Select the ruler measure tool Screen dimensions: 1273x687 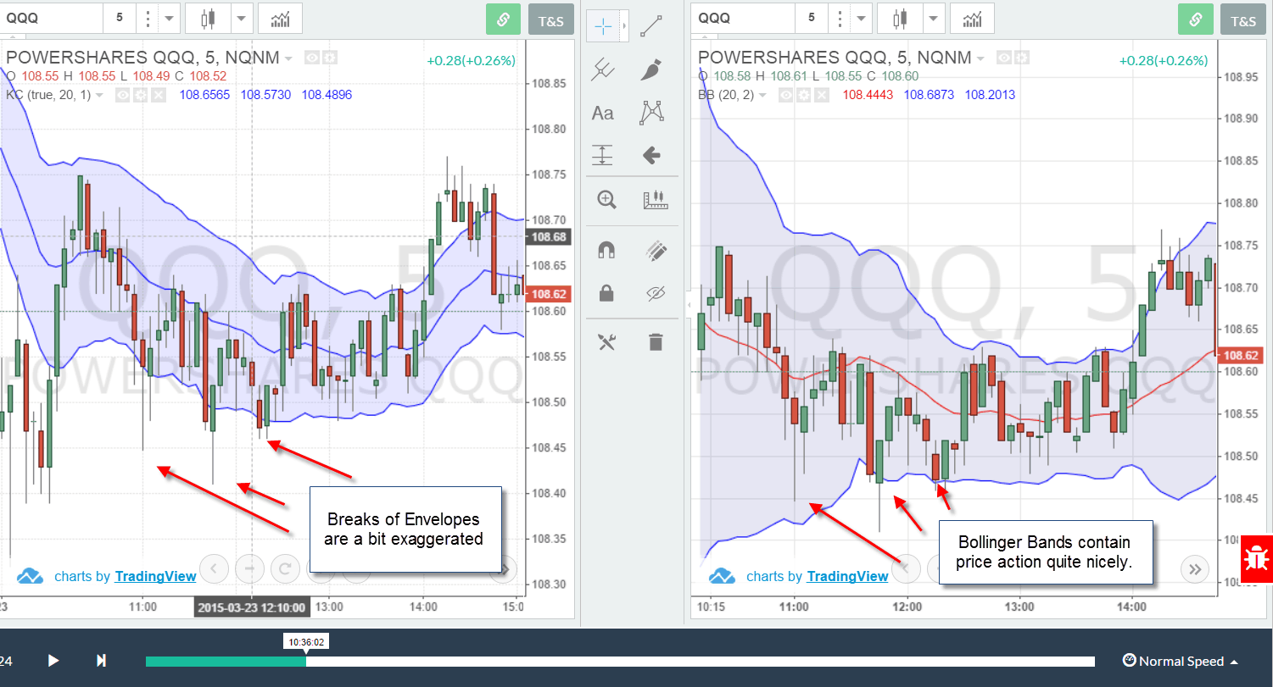656,200
